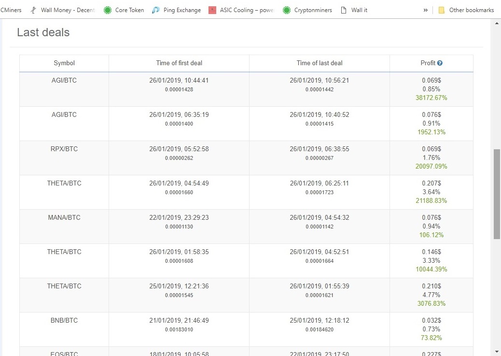Click first deal price 0.00001428
This screenshot has width=501, height=356.
tap(179, 89)
